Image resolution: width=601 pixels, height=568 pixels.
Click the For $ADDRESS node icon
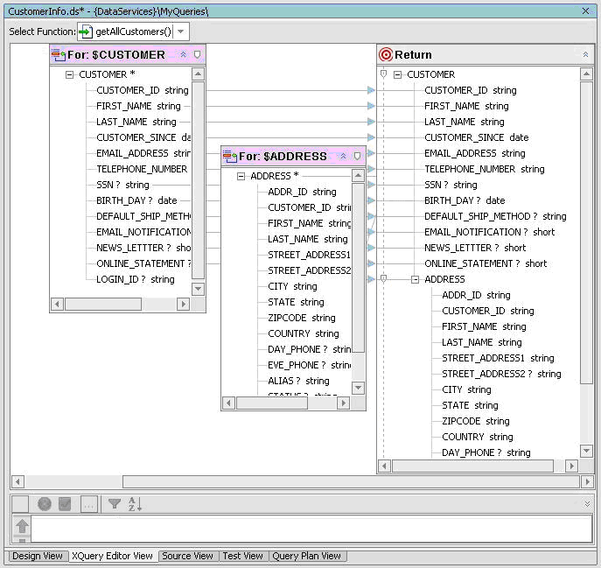tap(229, 157)
